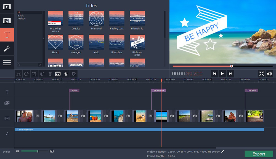Click the video track icon

point(7,119)
